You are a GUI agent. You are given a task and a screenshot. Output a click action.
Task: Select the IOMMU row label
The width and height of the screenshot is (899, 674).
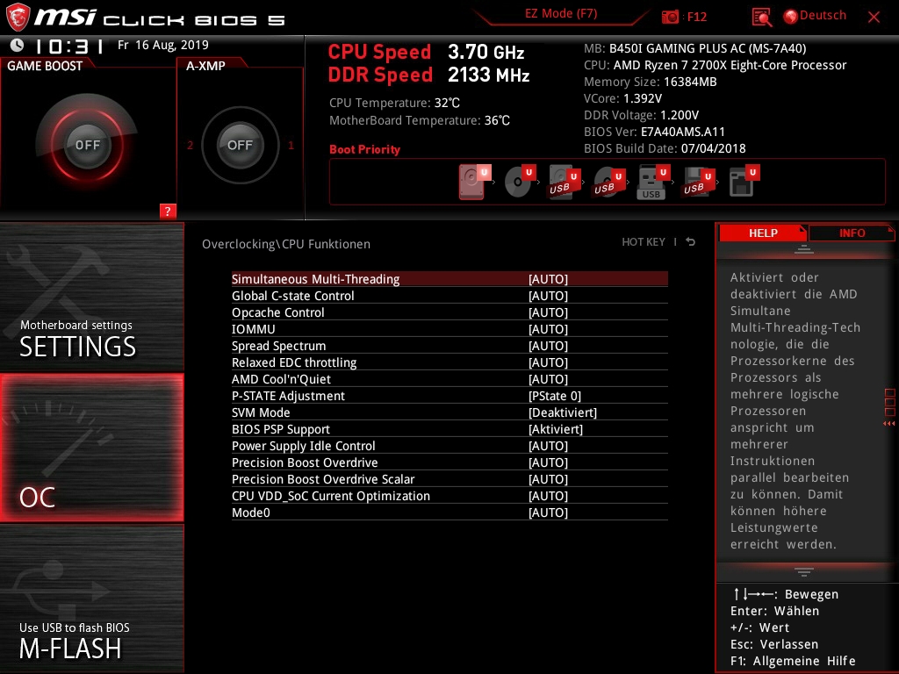[254, 329]
